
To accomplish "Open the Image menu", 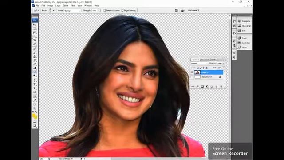I will [50, 6].
